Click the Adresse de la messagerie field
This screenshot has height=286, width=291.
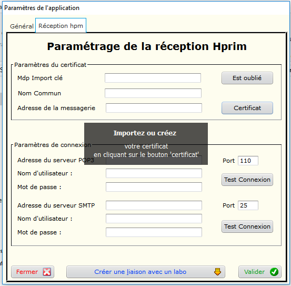(154, 108)
